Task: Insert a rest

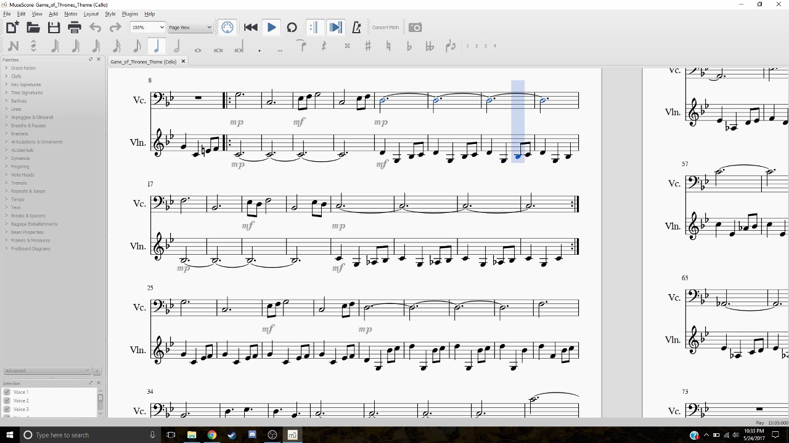Action: click(x=324, y=46)
